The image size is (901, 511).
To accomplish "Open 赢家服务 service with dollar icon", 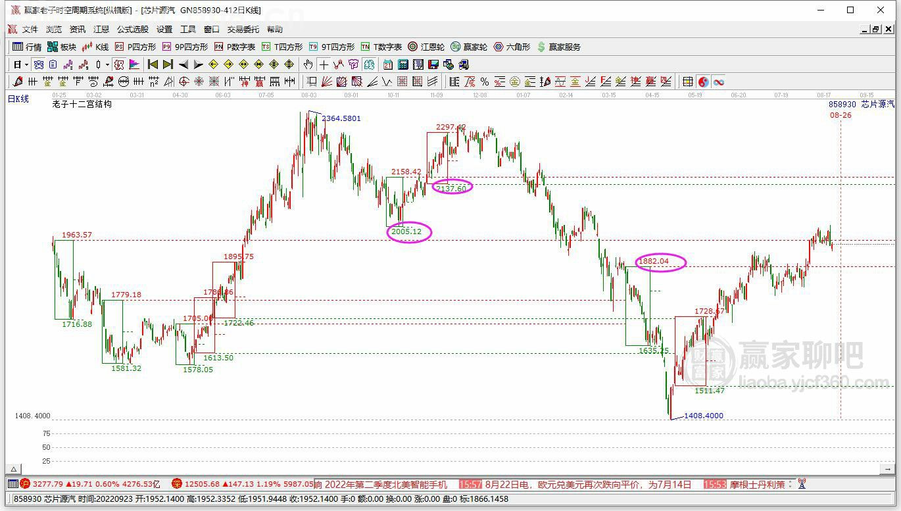I will point(559,47).
